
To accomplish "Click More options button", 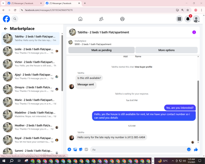I will pos(166,50).
